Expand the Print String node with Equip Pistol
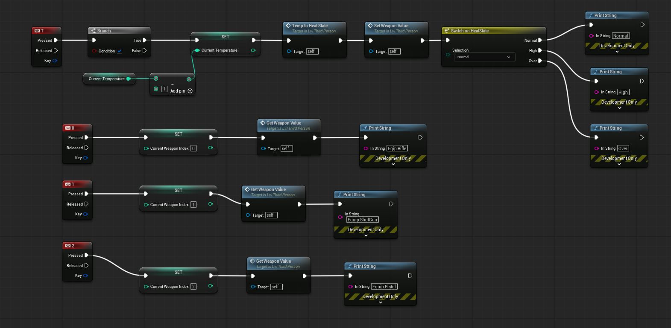 click(x=381, y=302)
